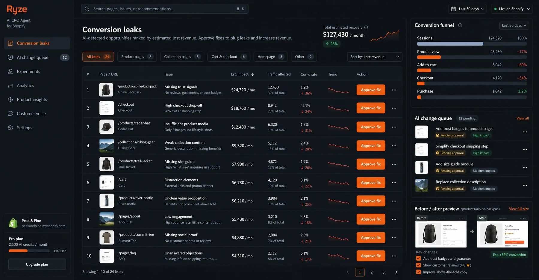539x280 pixels.
Task: Open View all link in AI change queue
Action: pos(523,119)
